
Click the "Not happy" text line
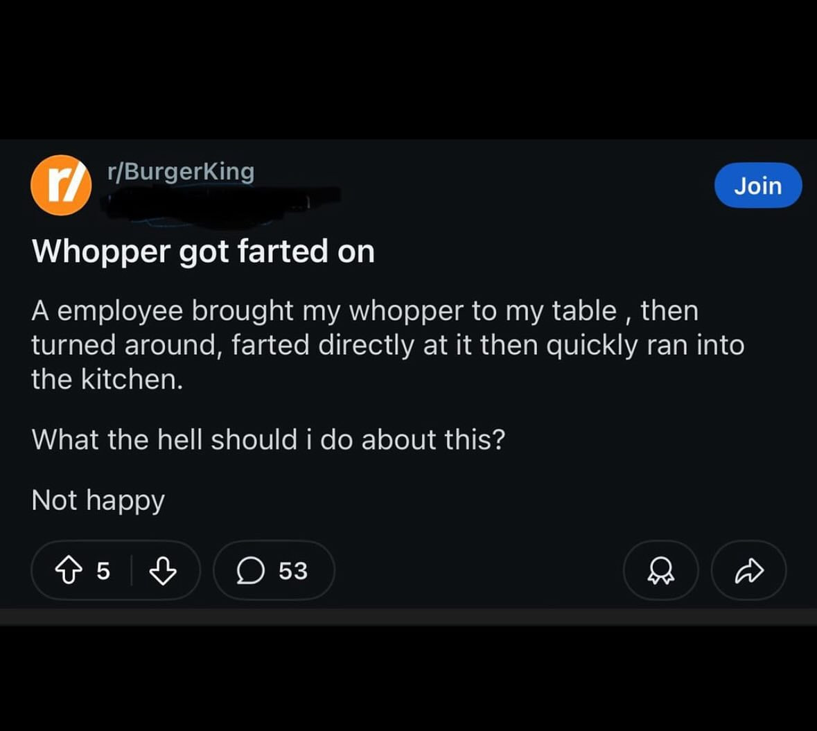point(98,500)
